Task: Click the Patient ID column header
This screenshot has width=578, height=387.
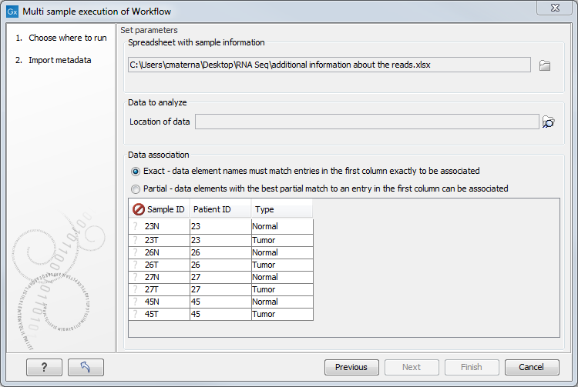Action: pyautogui.click(x=220, y=209)
